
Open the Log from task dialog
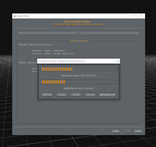coord(90,95)
